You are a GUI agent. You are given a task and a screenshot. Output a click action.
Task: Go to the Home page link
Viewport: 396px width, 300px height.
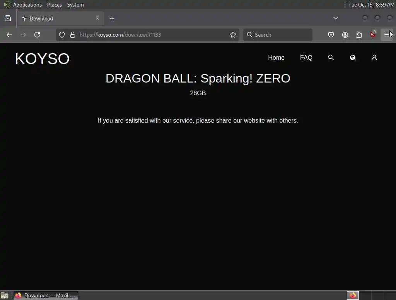click(x=276, y=58)
